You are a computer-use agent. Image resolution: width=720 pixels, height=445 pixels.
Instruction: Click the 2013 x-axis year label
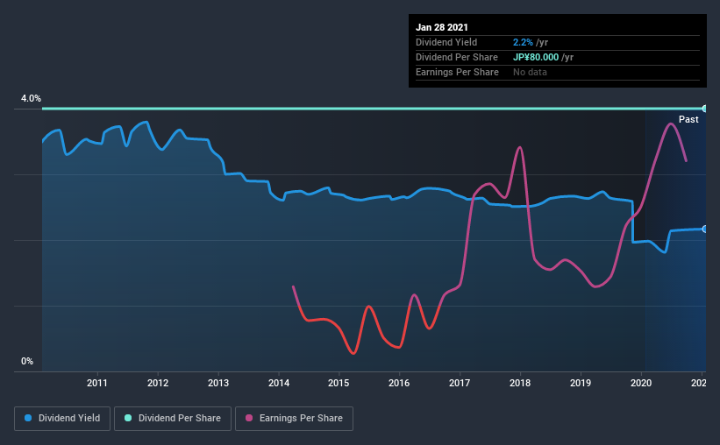(x=218, y=383)
